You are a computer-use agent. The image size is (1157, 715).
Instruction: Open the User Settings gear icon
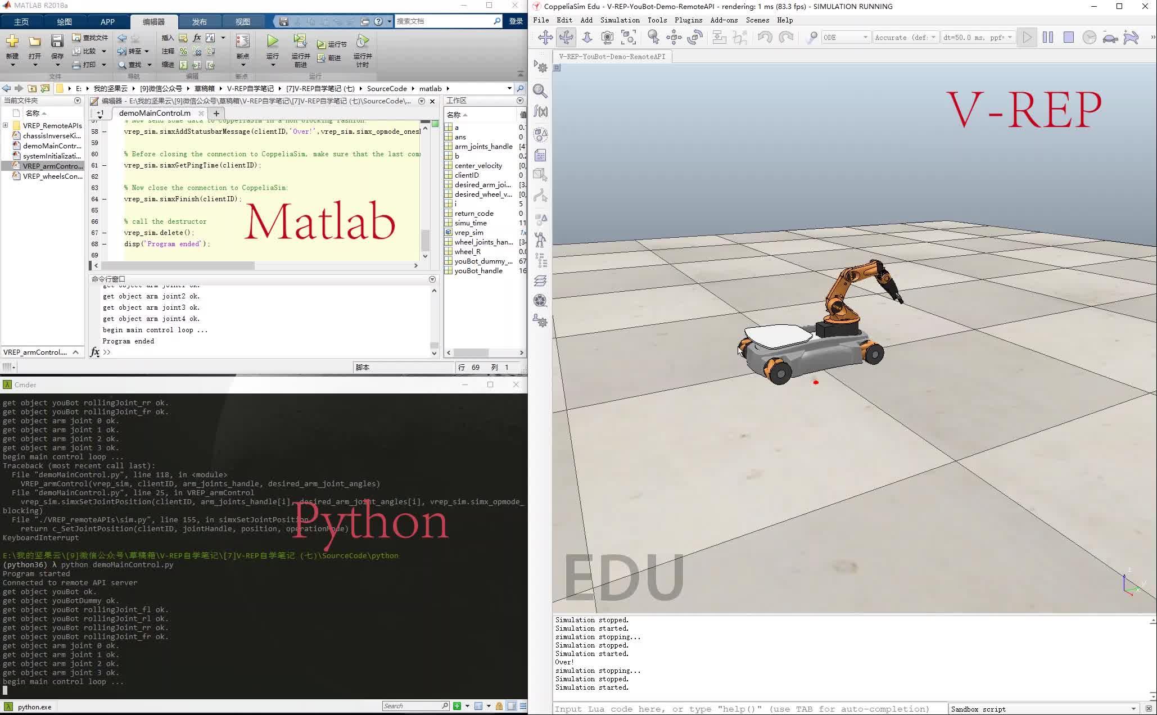click(x=540, y=322)
